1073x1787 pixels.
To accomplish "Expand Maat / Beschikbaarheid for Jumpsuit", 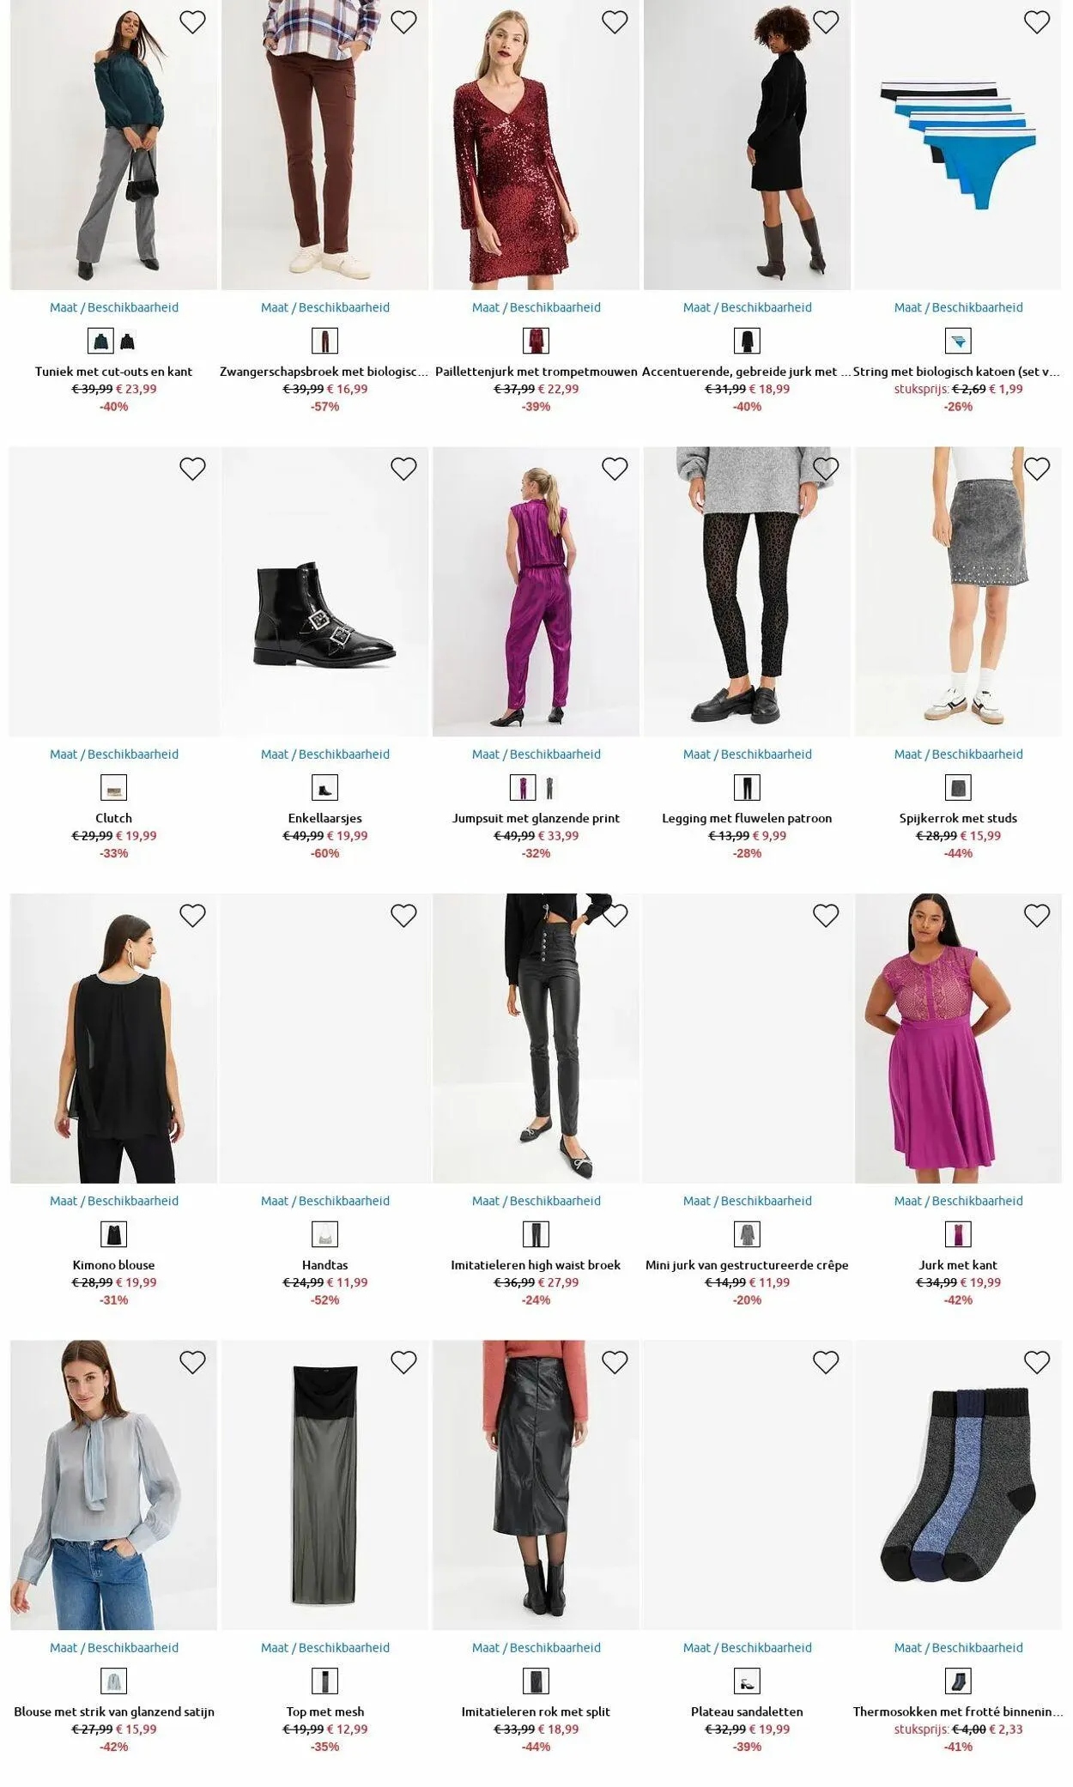I will coord(536,754).
